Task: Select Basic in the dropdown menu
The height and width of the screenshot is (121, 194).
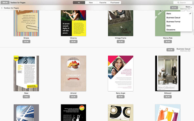Action: (179, 14)
